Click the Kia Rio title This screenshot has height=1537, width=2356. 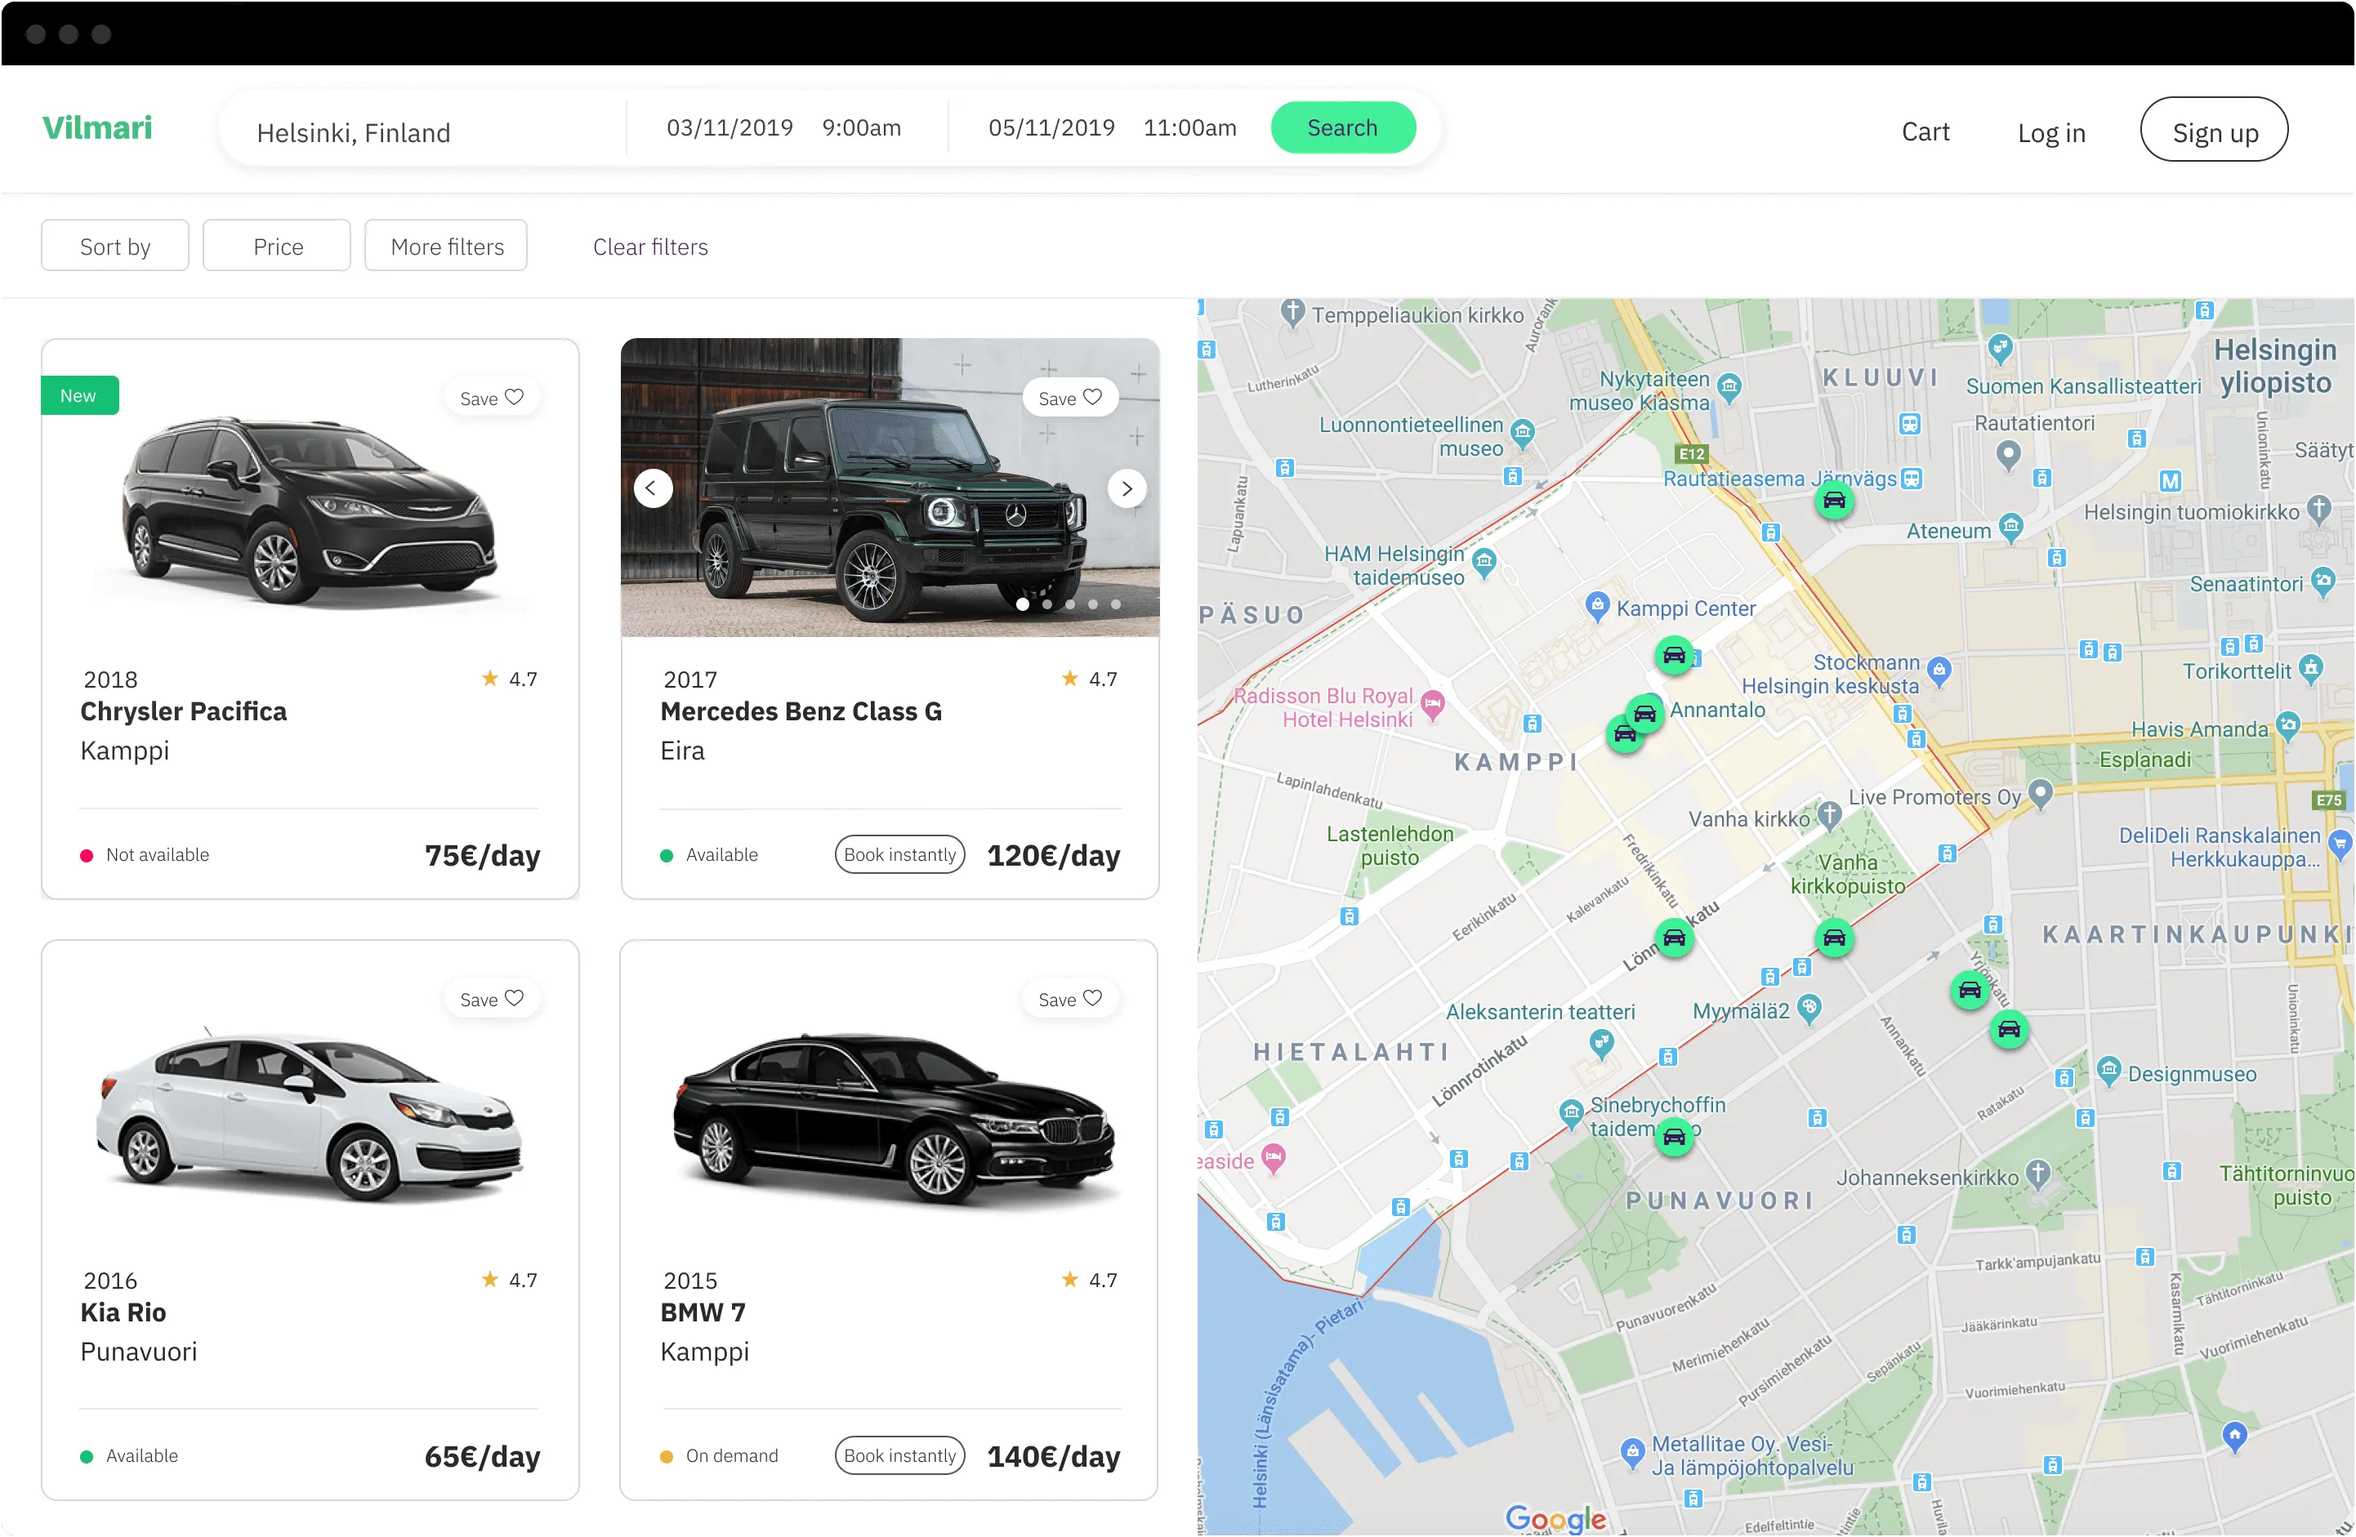[123, 1312]
